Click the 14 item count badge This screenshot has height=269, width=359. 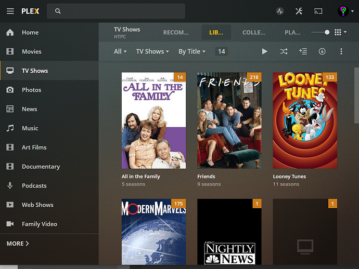click(x=222, y=51)
